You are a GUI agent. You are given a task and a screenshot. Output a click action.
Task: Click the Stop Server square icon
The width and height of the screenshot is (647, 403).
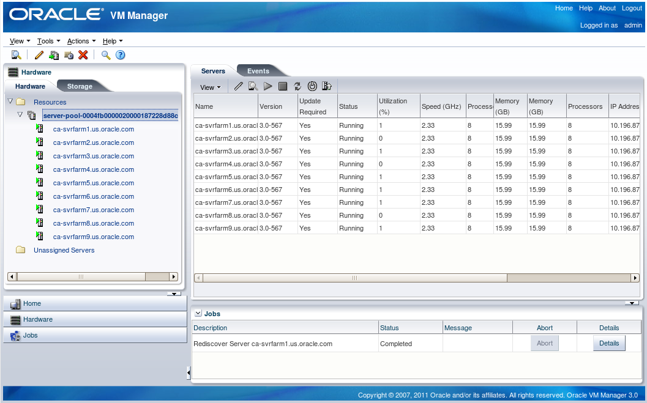[x=283, y=86]
